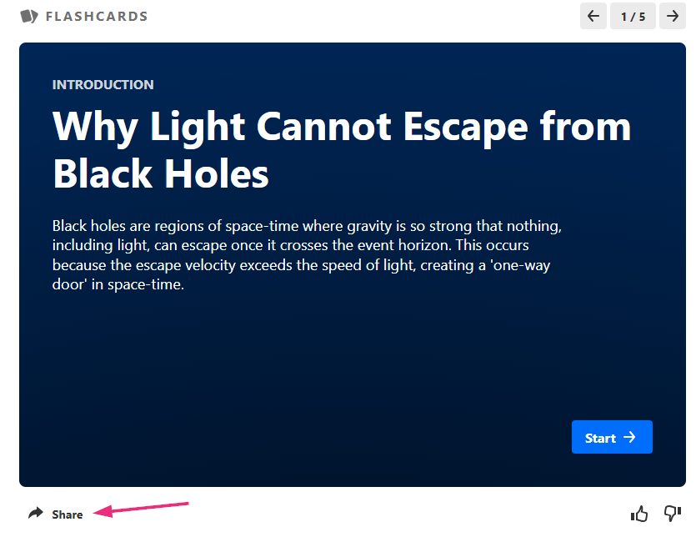Advance to the next flashcard arrow
696x547 pixels.
click(x=673, y=16)
